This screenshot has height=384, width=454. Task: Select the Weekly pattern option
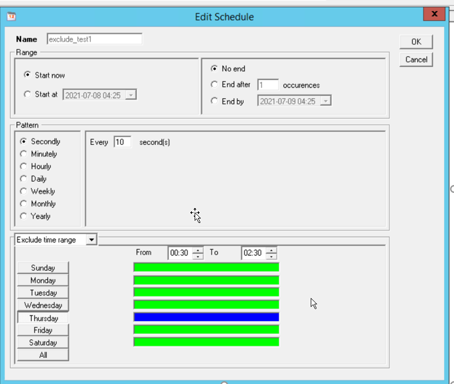(23, 191)
